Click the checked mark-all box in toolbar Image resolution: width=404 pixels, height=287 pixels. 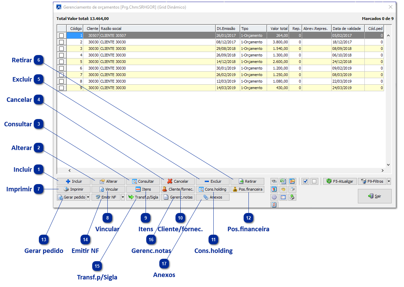pyautogui.click(x=305, y=181)
